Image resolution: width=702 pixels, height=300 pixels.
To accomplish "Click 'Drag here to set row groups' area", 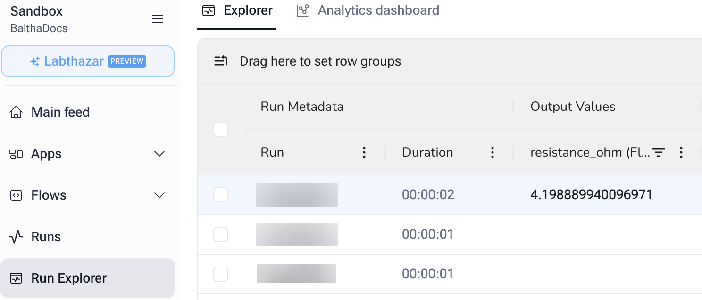I will click(320, 61).
